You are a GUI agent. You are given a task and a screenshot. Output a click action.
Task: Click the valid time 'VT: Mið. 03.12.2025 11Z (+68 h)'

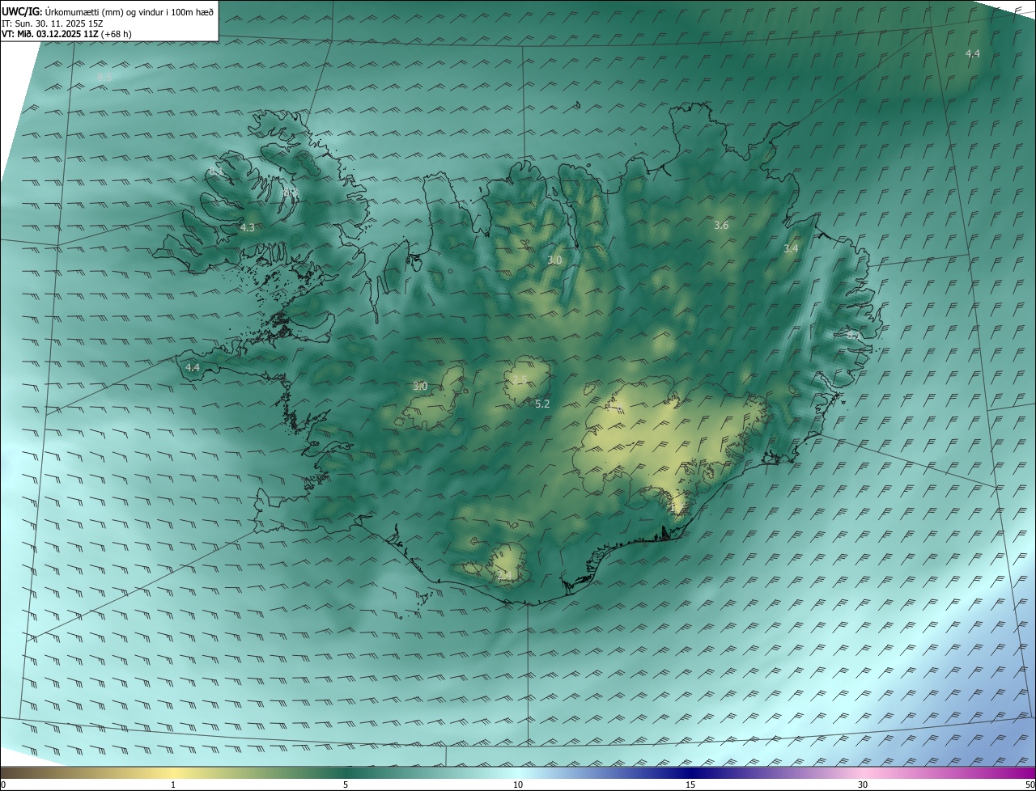click(66, 35)
